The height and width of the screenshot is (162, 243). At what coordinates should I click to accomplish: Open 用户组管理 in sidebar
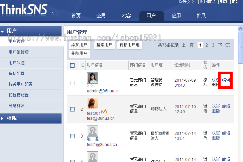[x=18, y=52]
